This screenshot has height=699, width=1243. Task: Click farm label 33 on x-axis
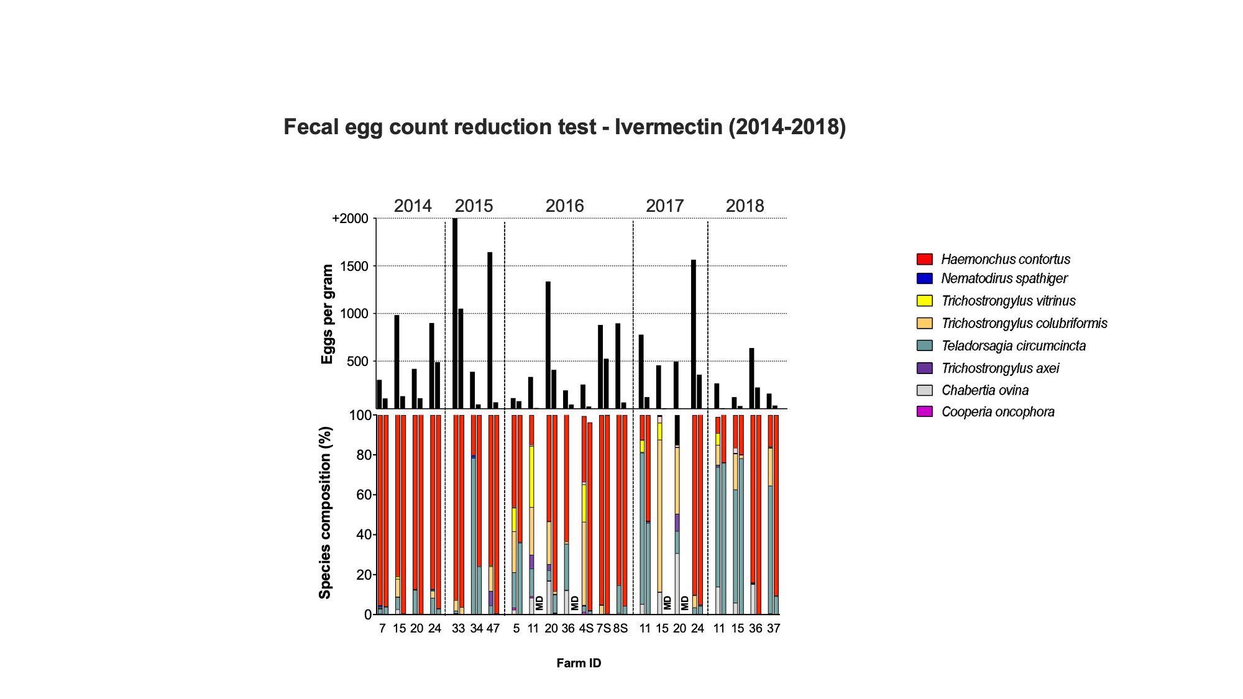point(458,628)
